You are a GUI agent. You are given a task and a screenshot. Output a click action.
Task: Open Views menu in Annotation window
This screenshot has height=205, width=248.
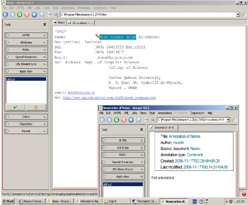tap(143, 113)
